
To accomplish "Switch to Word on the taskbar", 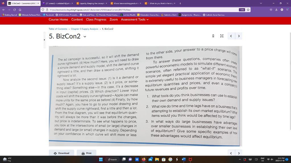I will pyautogui.click(x=184, y=159).
